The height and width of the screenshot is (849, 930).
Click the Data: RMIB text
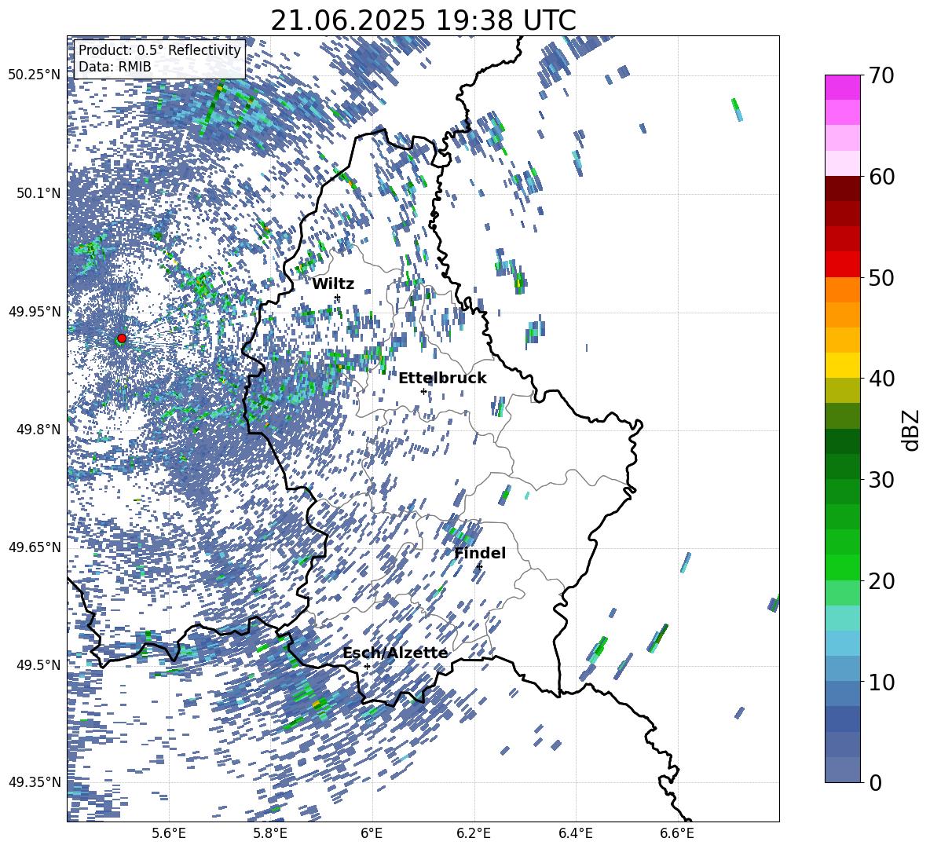[115, 67]
